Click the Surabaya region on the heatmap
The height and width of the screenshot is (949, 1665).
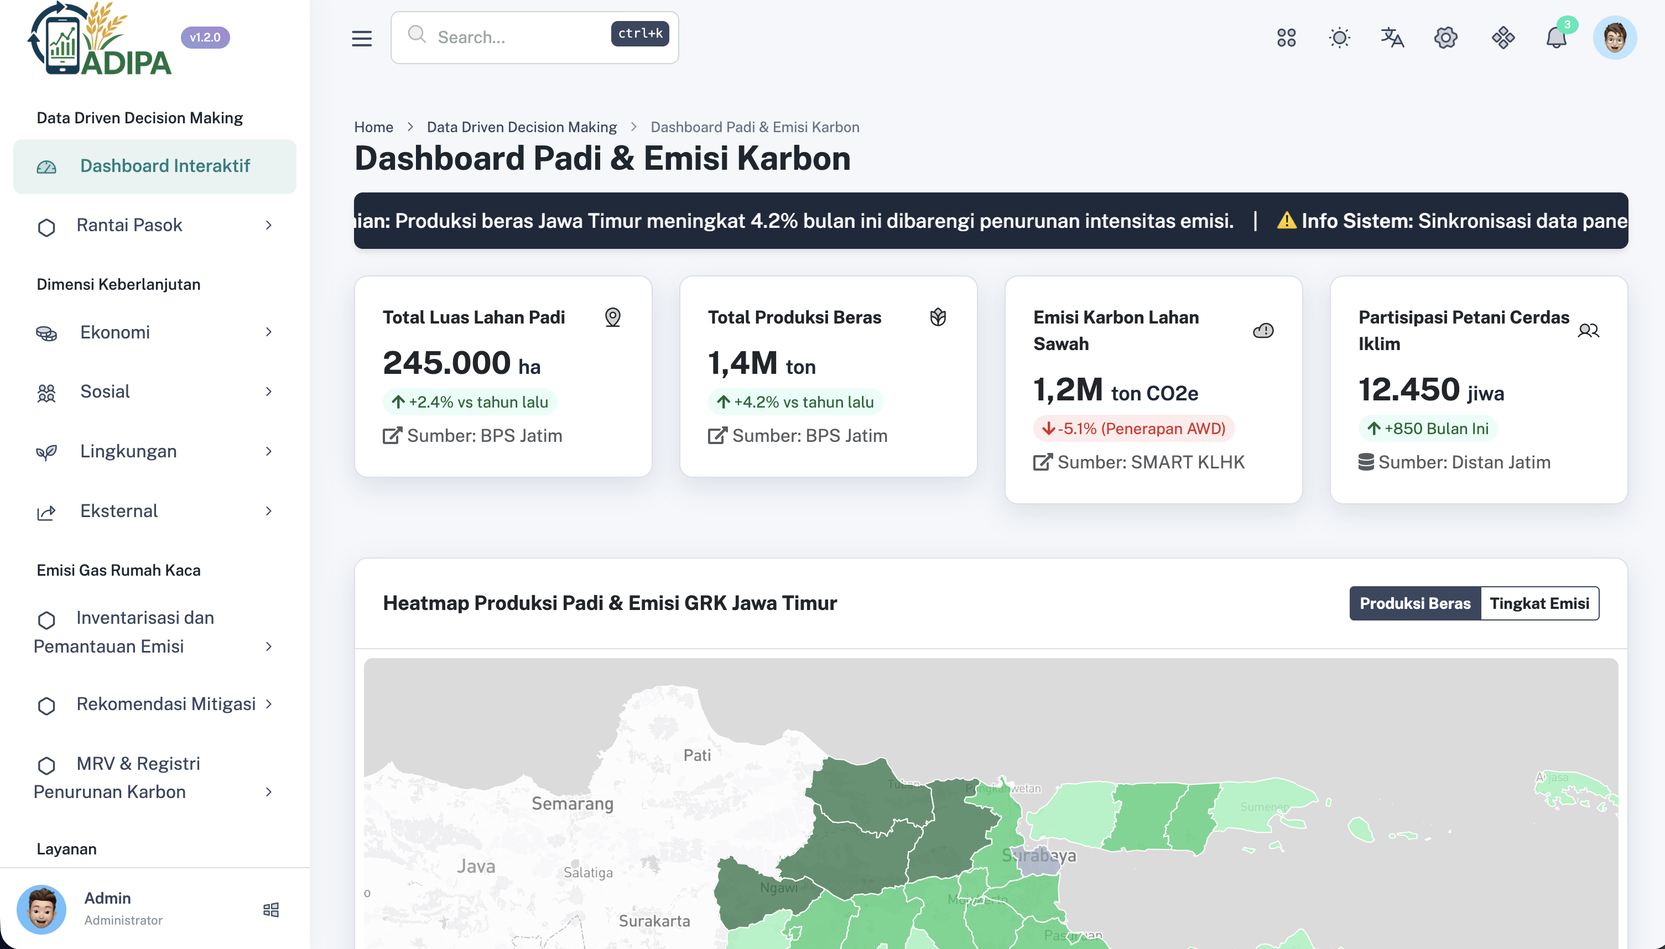[x=1040, y=862]
